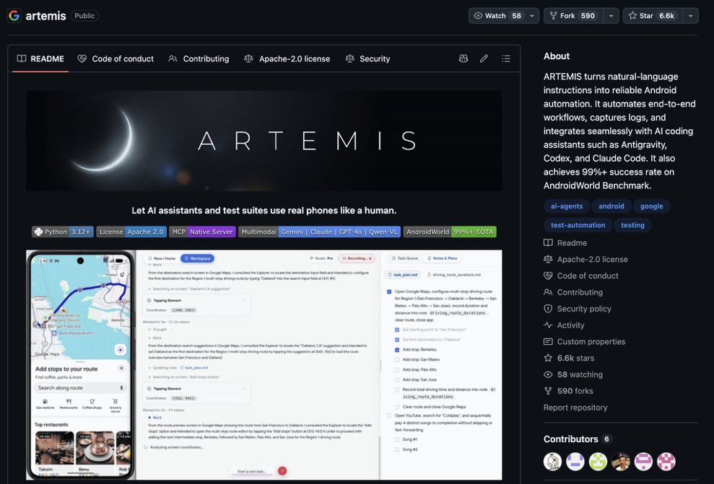Open the Readme link in About sidebar
714x484 pixels.
pos(565,243)
